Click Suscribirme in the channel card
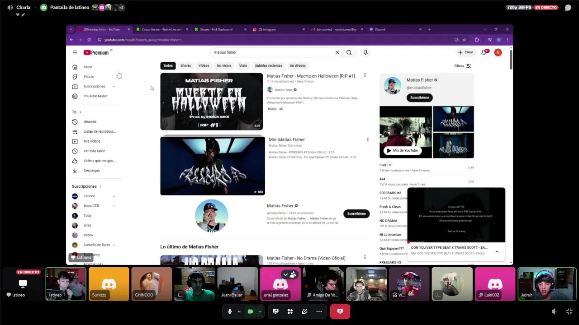 click(x=419, y=97)
